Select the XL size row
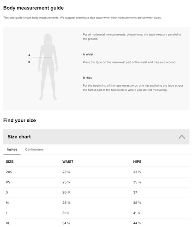192x227 pixels. [96, 223]
